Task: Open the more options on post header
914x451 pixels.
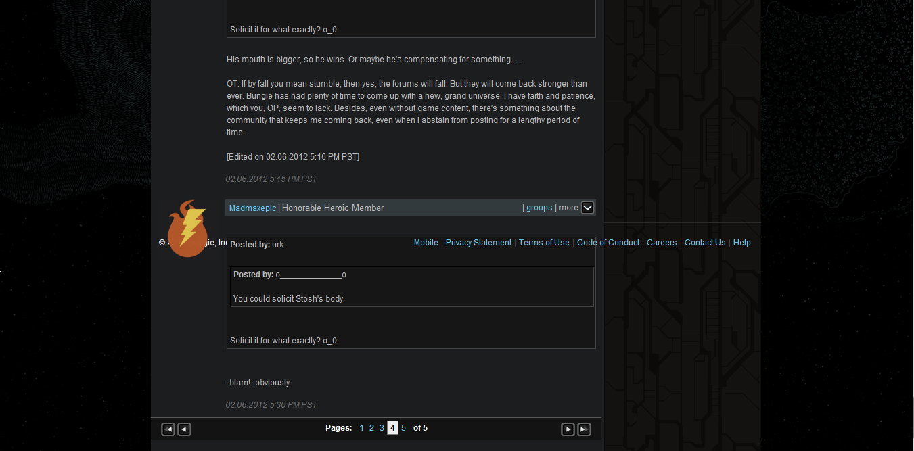Action: (568, 208)
